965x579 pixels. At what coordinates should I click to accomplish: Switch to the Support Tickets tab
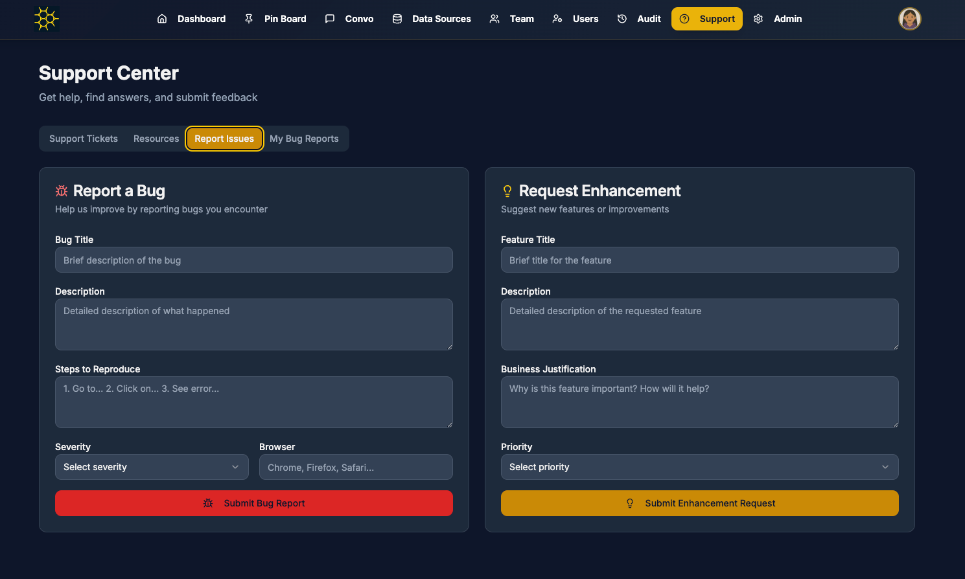pyautogui.click(x=84, y=139)
